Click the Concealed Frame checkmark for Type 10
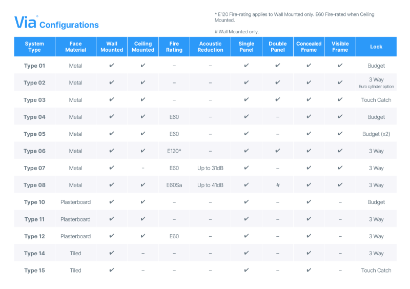 click(309, 202)
